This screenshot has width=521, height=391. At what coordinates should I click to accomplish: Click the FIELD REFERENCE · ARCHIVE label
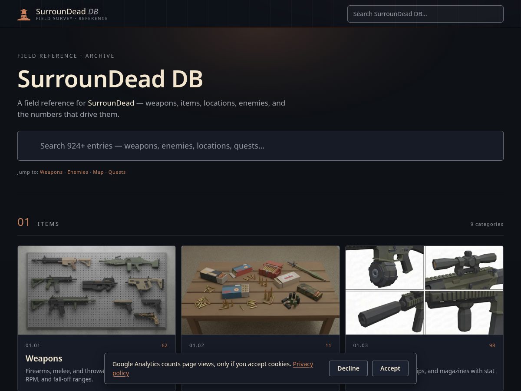(x=66, y=56)
